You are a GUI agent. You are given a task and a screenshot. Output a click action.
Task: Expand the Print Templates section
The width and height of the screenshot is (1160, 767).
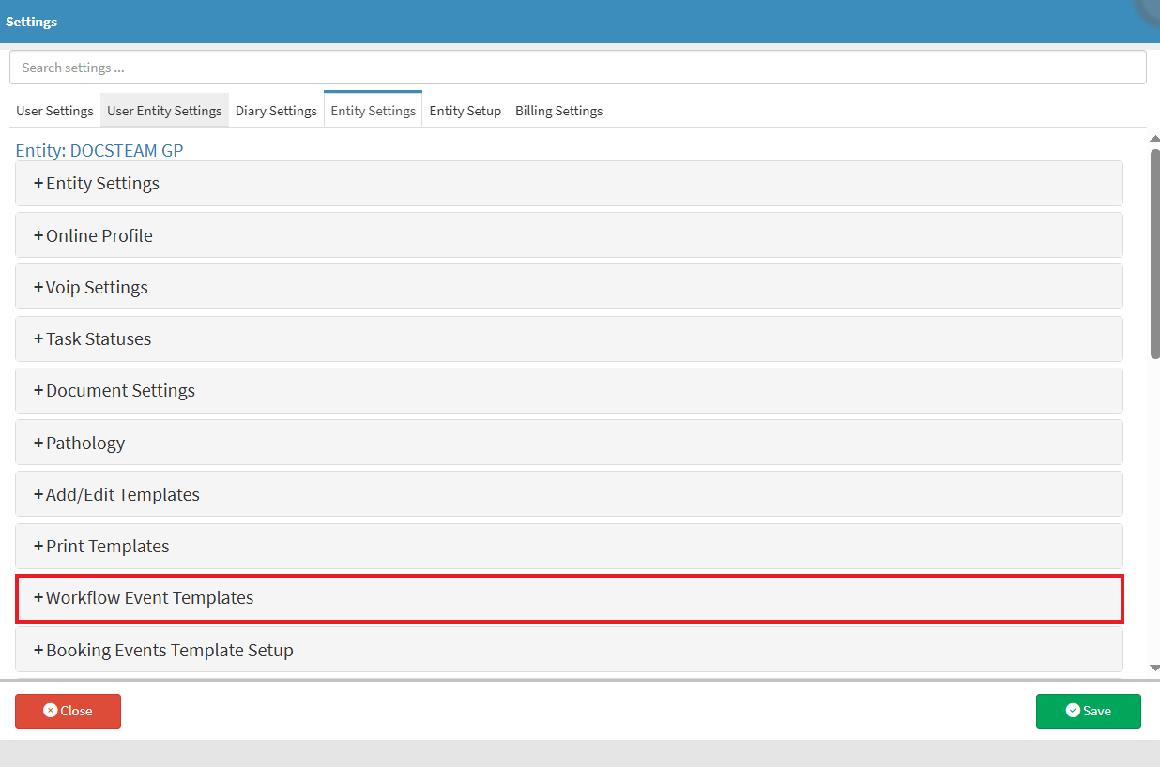pyautogui.click(x=107, y=546)
